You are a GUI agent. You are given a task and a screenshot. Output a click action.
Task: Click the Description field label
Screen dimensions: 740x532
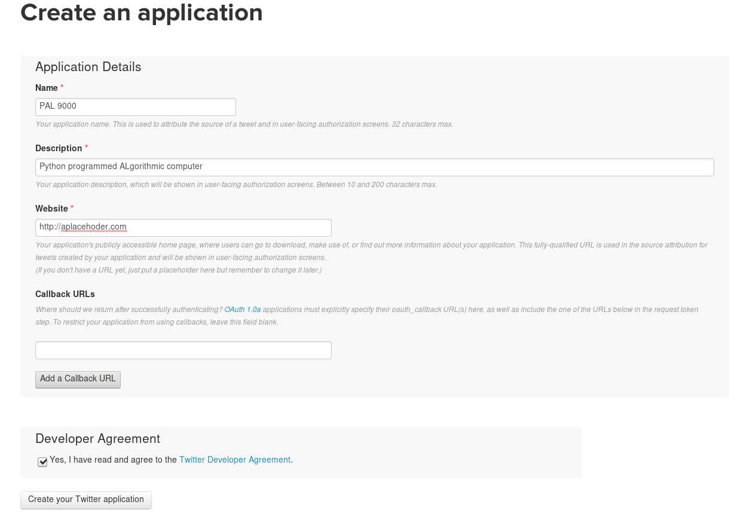[x=59, y=148]
